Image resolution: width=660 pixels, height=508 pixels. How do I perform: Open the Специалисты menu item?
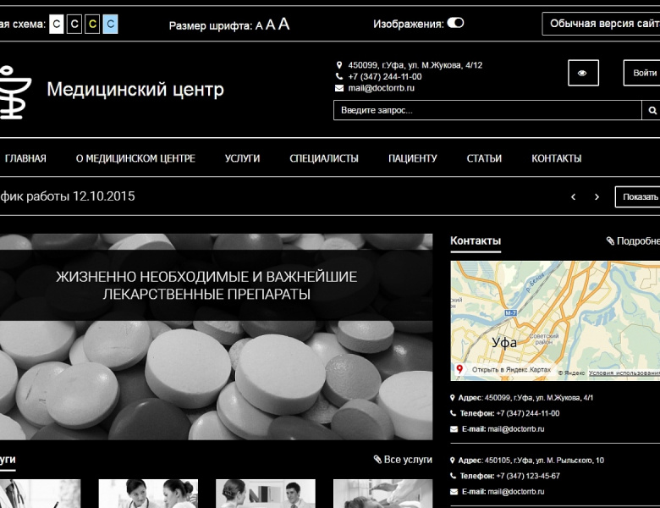point(323,158)
